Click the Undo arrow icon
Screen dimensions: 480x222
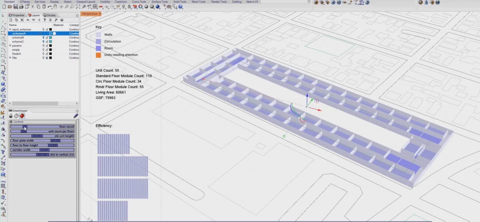[x=50, y=7]
